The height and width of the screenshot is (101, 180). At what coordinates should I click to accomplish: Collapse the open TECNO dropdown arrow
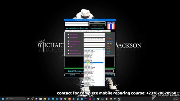104,49
